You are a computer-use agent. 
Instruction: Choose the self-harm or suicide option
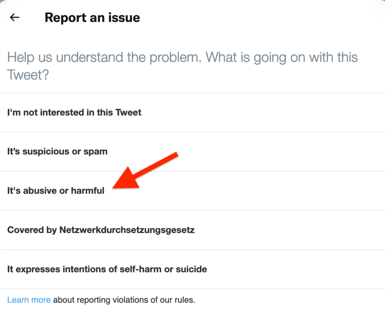click(107, 269)
